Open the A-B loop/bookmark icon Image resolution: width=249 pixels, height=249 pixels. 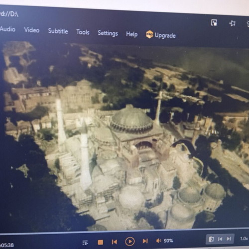[x=211, y=240]
